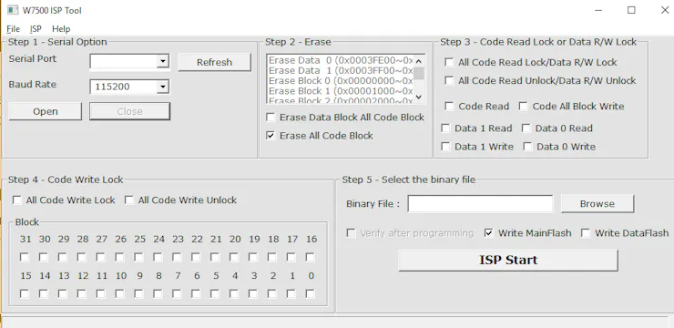674x328 pixels.
Task: Enable Write DataFlash option
Action: coord(585,233)
